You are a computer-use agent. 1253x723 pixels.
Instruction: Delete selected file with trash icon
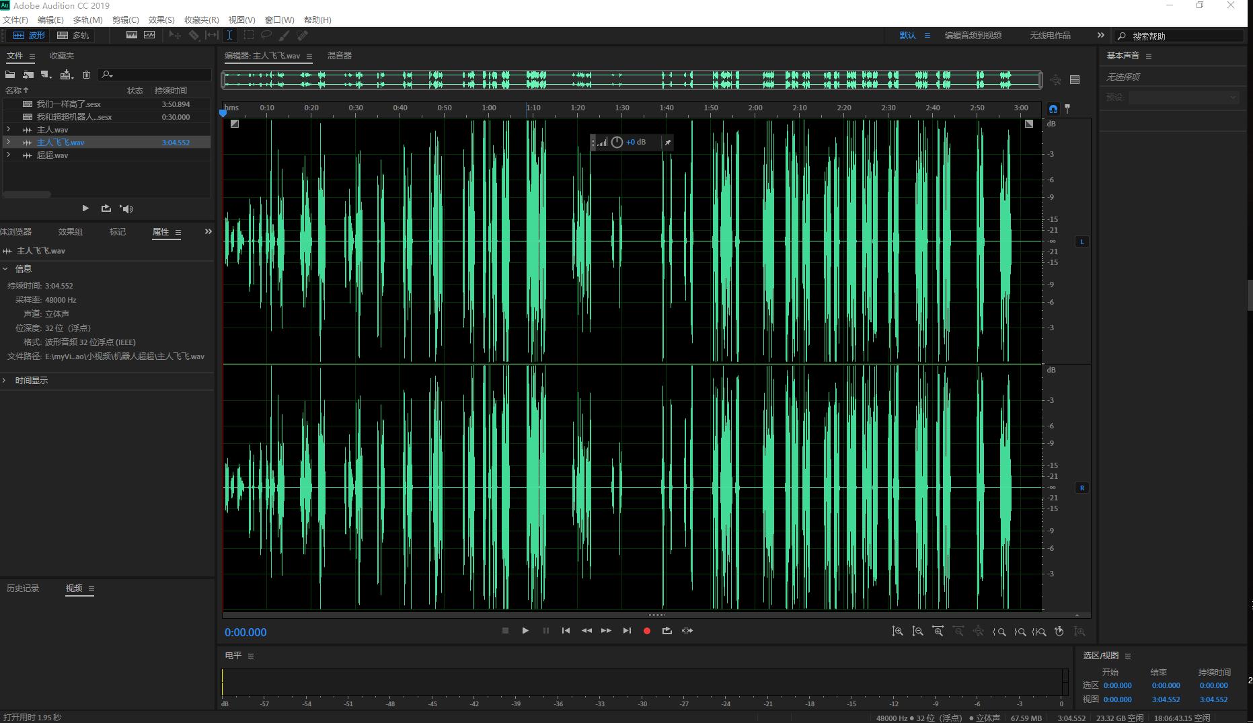[86, 75]
